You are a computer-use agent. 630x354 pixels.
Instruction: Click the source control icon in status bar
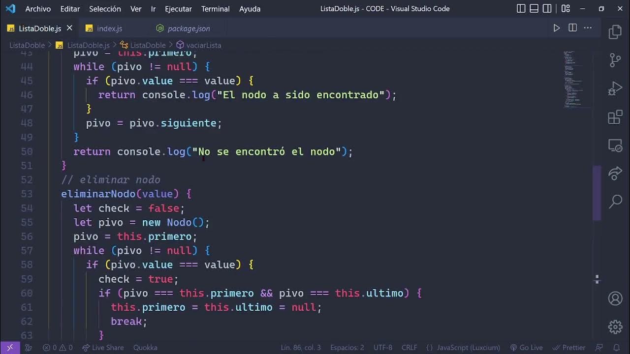[29, 348]
